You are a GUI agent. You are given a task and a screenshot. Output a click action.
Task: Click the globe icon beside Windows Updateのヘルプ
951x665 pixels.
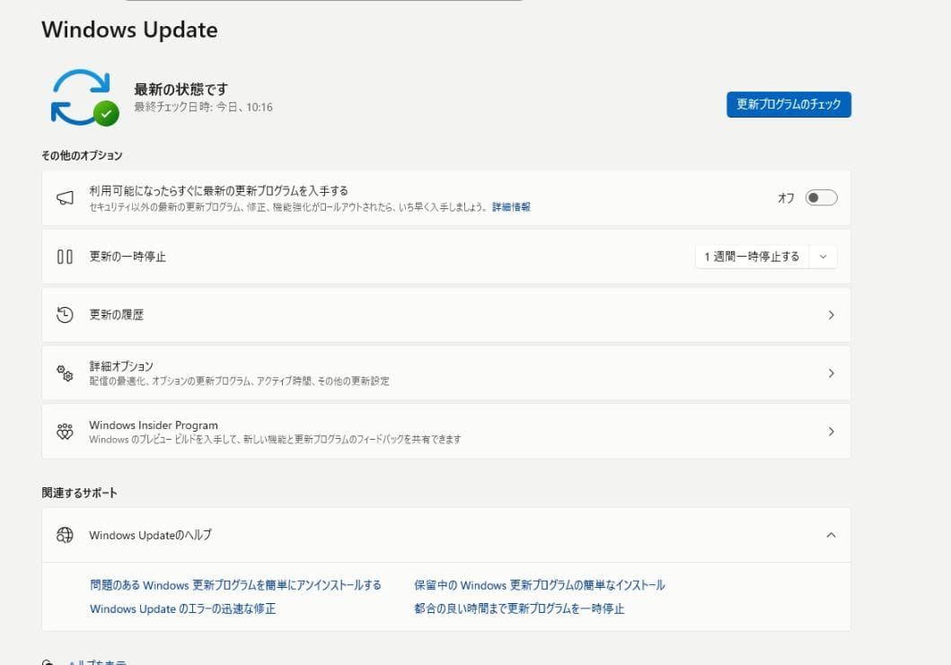[x=65, y=535]
